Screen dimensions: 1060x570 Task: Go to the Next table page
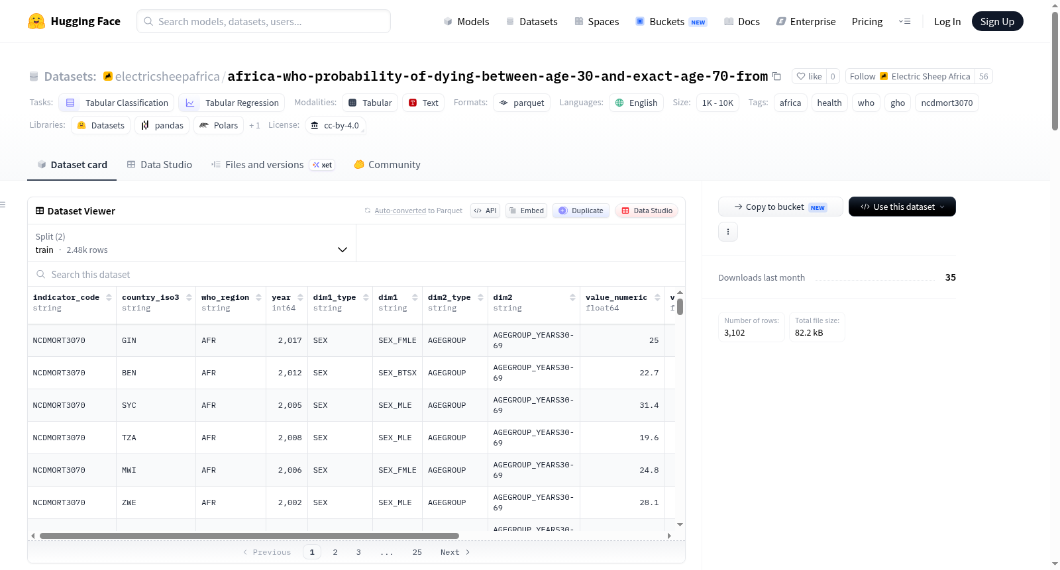[x=455, y=552]
